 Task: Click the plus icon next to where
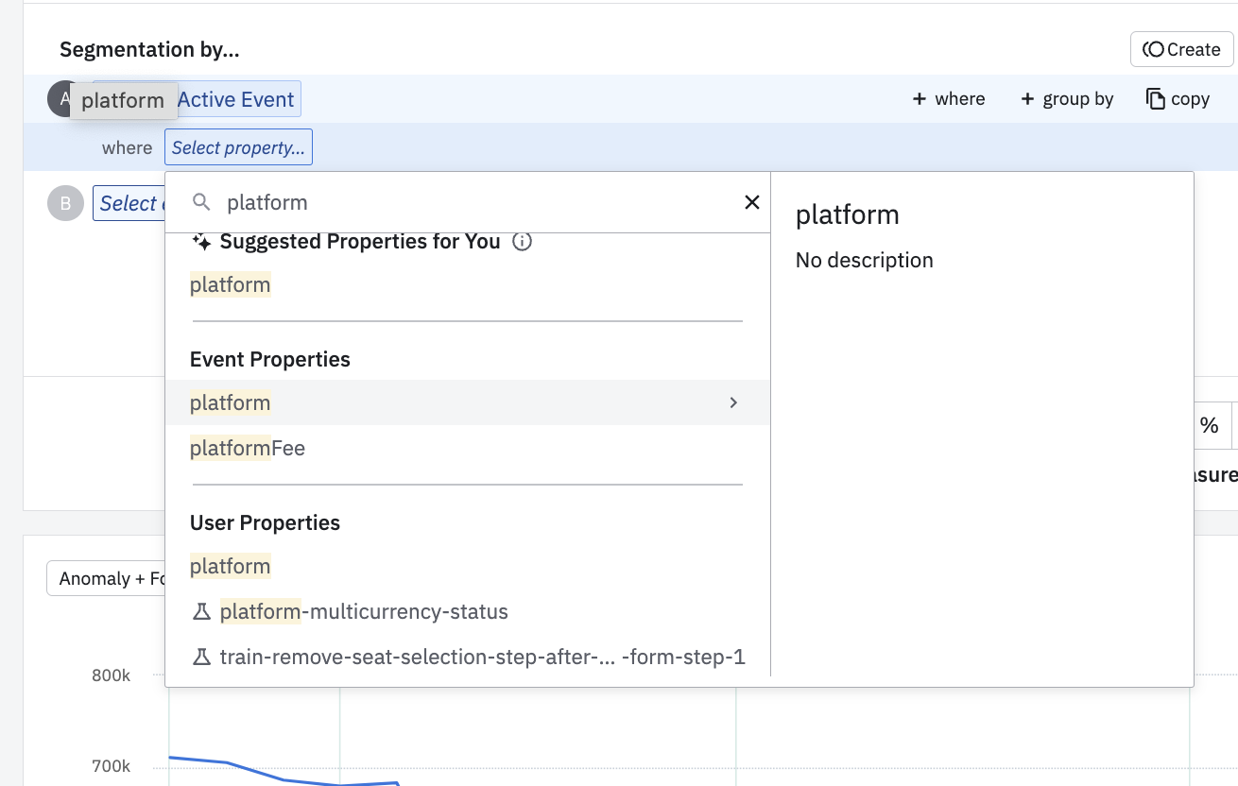(919, 99)
